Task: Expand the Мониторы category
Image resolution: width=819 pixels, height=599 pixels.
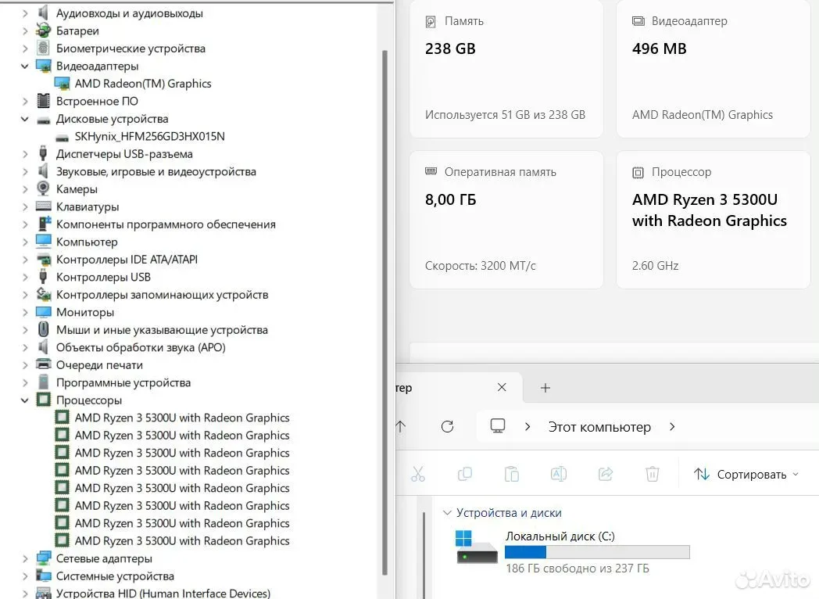Action: pos(24,313)
